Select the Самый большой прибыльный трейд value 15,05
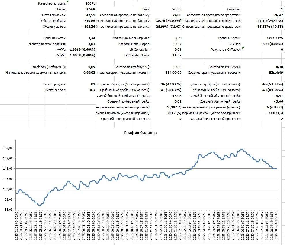This screenshot has height=245, width=285. pos(177,96)
